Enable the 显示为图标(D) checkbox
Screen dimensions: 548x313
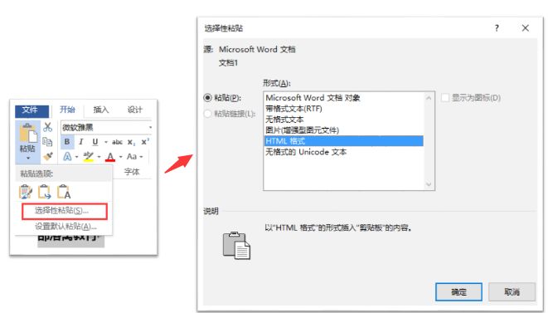tap(445, 98)
